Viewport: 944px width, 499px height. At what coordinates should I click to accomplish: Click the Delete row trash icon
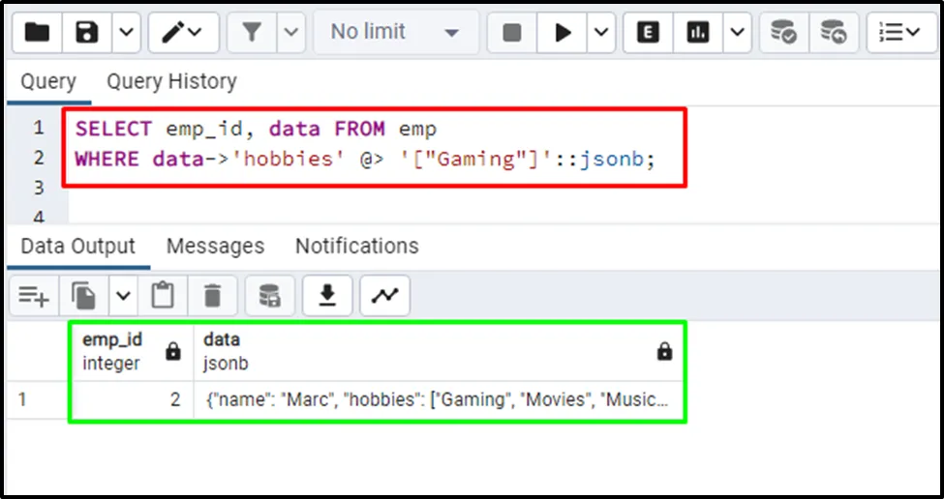[x=213, y=295]
